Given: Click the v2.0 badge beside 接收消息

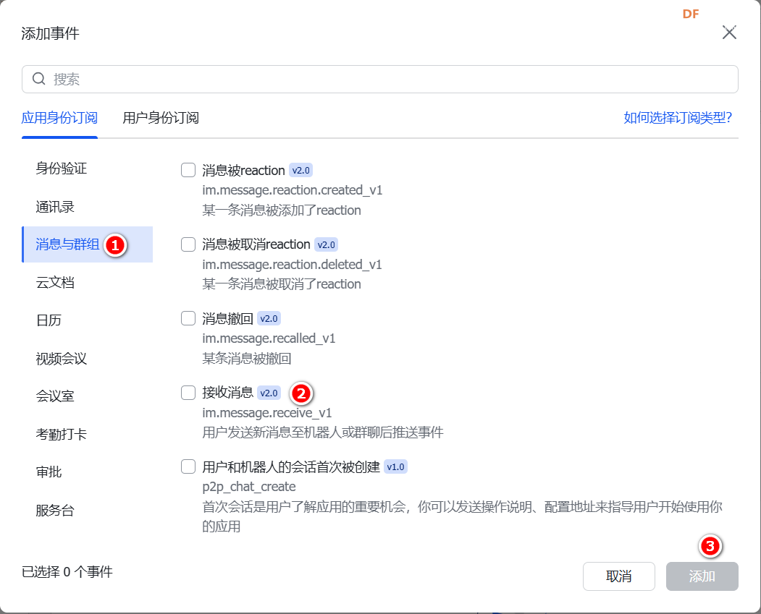Looking at the screenshot, I should 269,393.
